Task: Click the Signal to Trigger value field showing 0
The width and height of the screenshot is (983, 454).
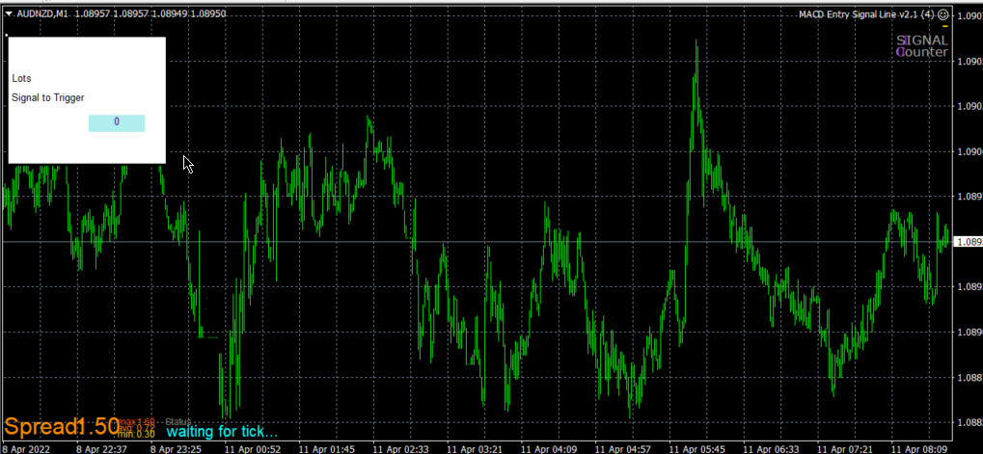Action: 117,122
